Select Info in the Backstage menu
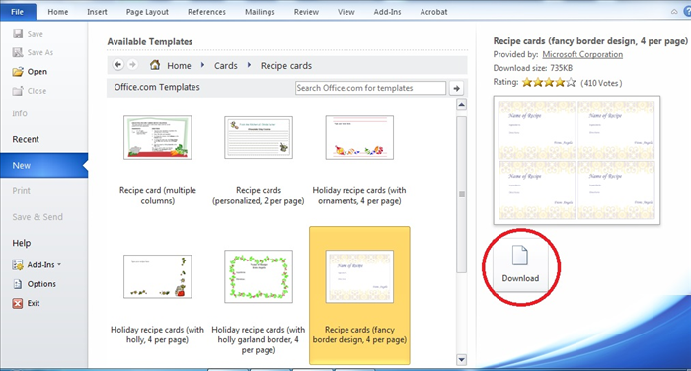 coord(20,113)
